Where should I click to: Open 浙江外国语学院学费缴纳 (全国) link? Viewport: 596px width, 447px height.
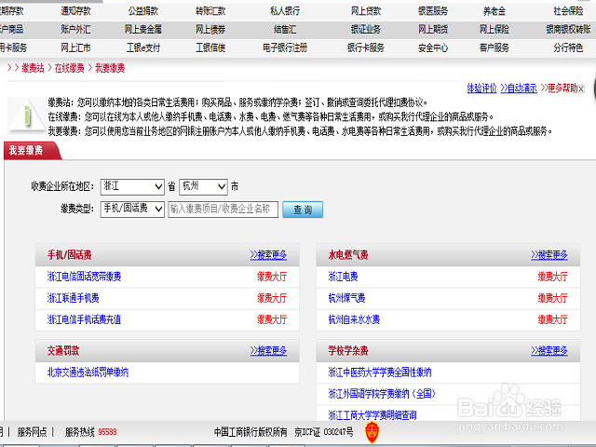(x=382, y=394)
